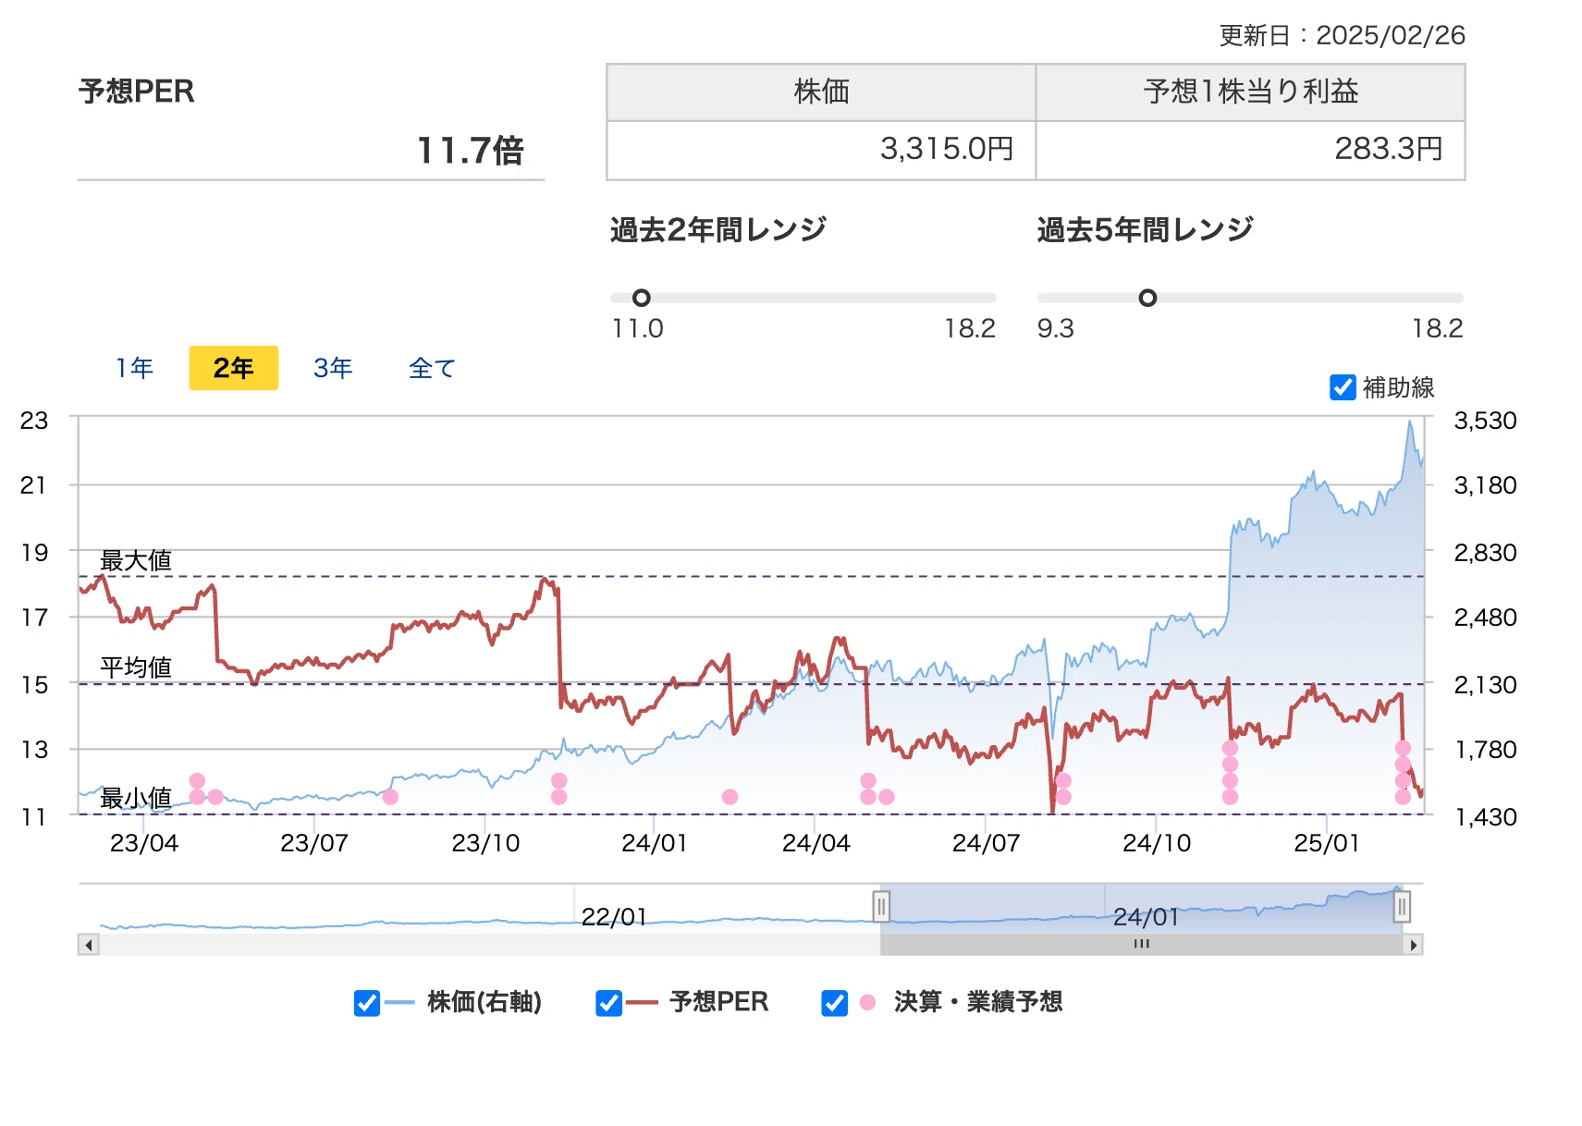Viewport: 1582px width, 1126px height.
Task: Click the 9.3 minimum of the 5-year range
Action: 1056,328
